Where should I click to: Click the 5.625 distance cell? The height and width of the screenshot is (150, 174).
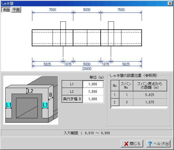click(x=150, y=95)
